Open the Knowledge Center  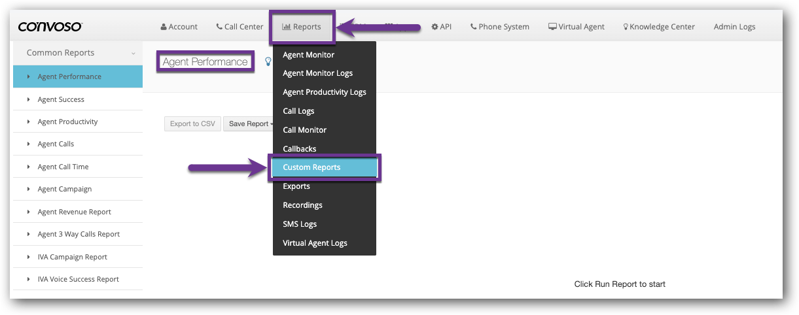click(x=659, y=27)
